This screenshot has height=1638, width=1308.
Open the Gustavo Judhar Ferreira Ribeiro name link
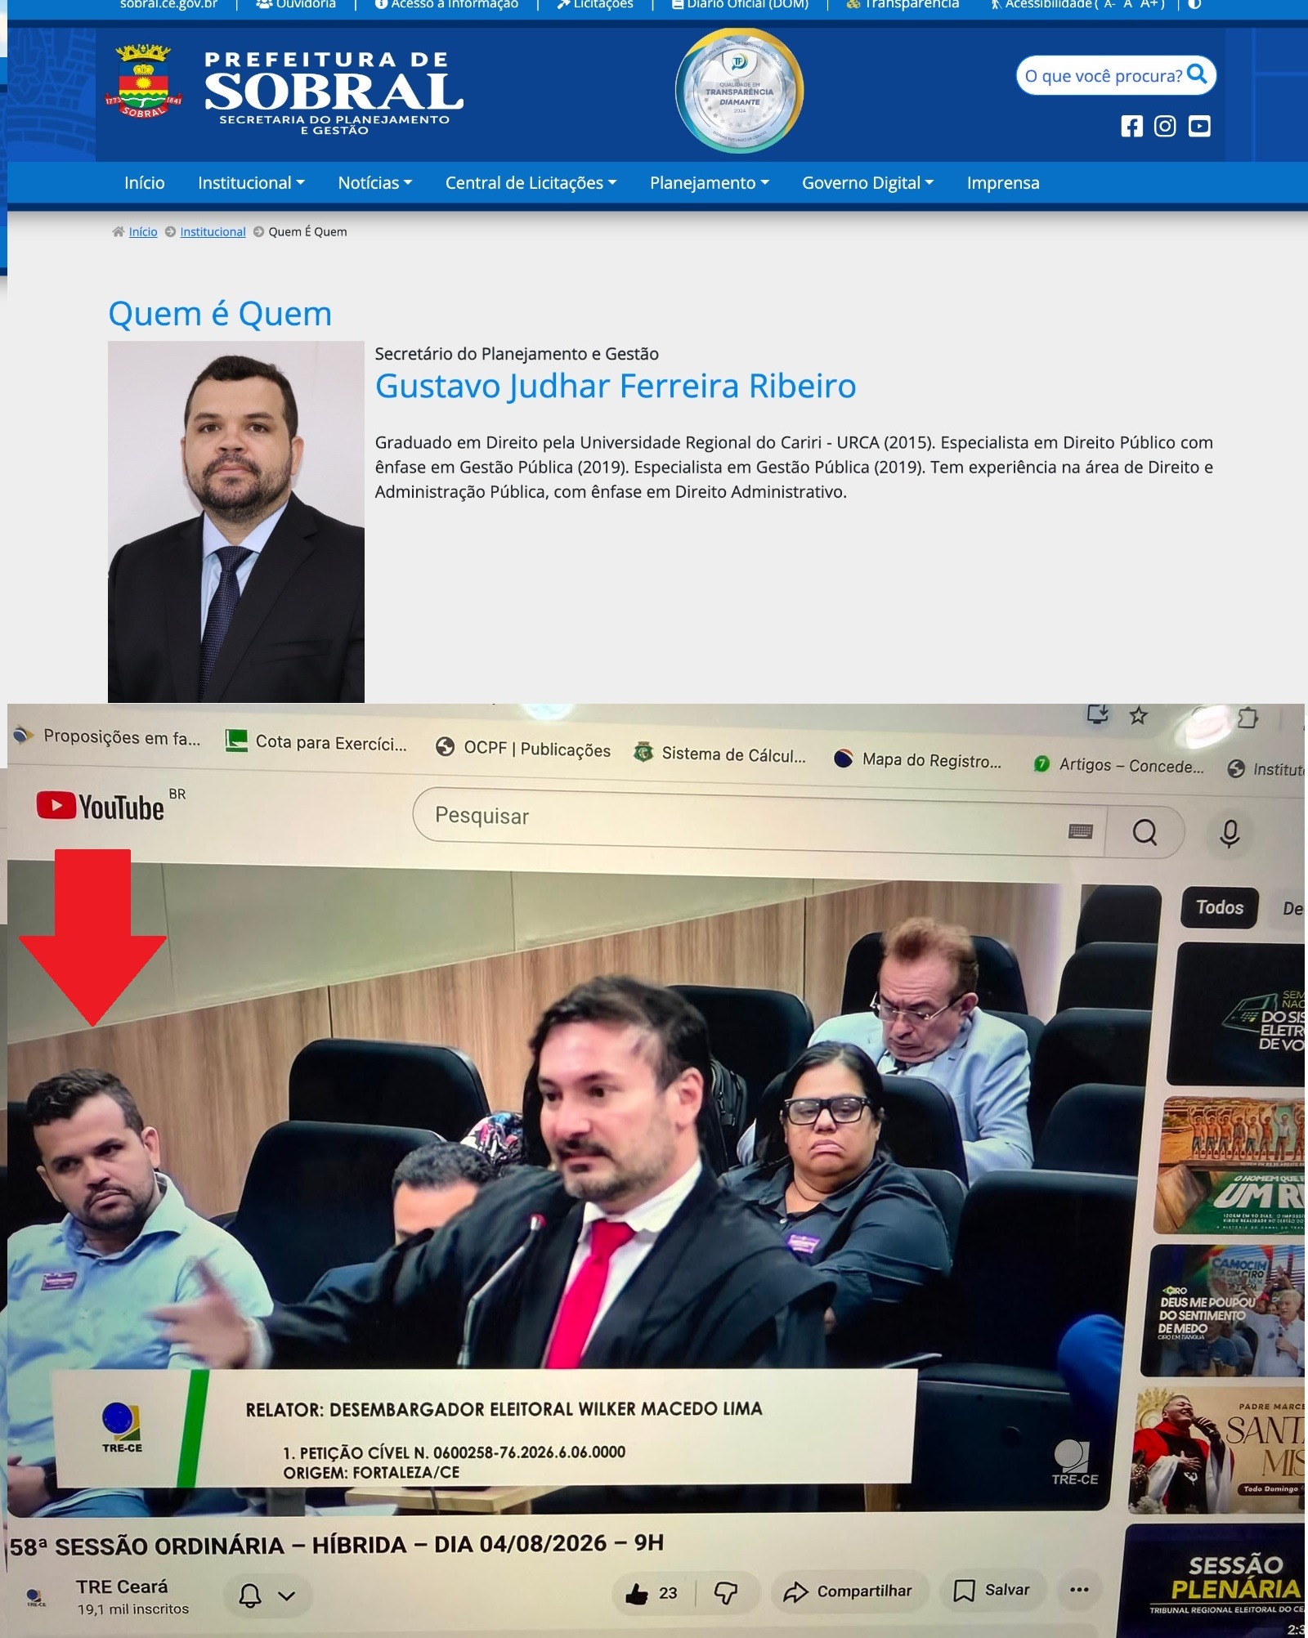coord(616,386)
